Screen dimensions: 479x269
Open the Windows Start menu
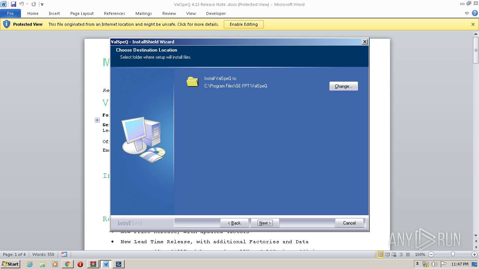pyautogui.click(x=10, y=264)
